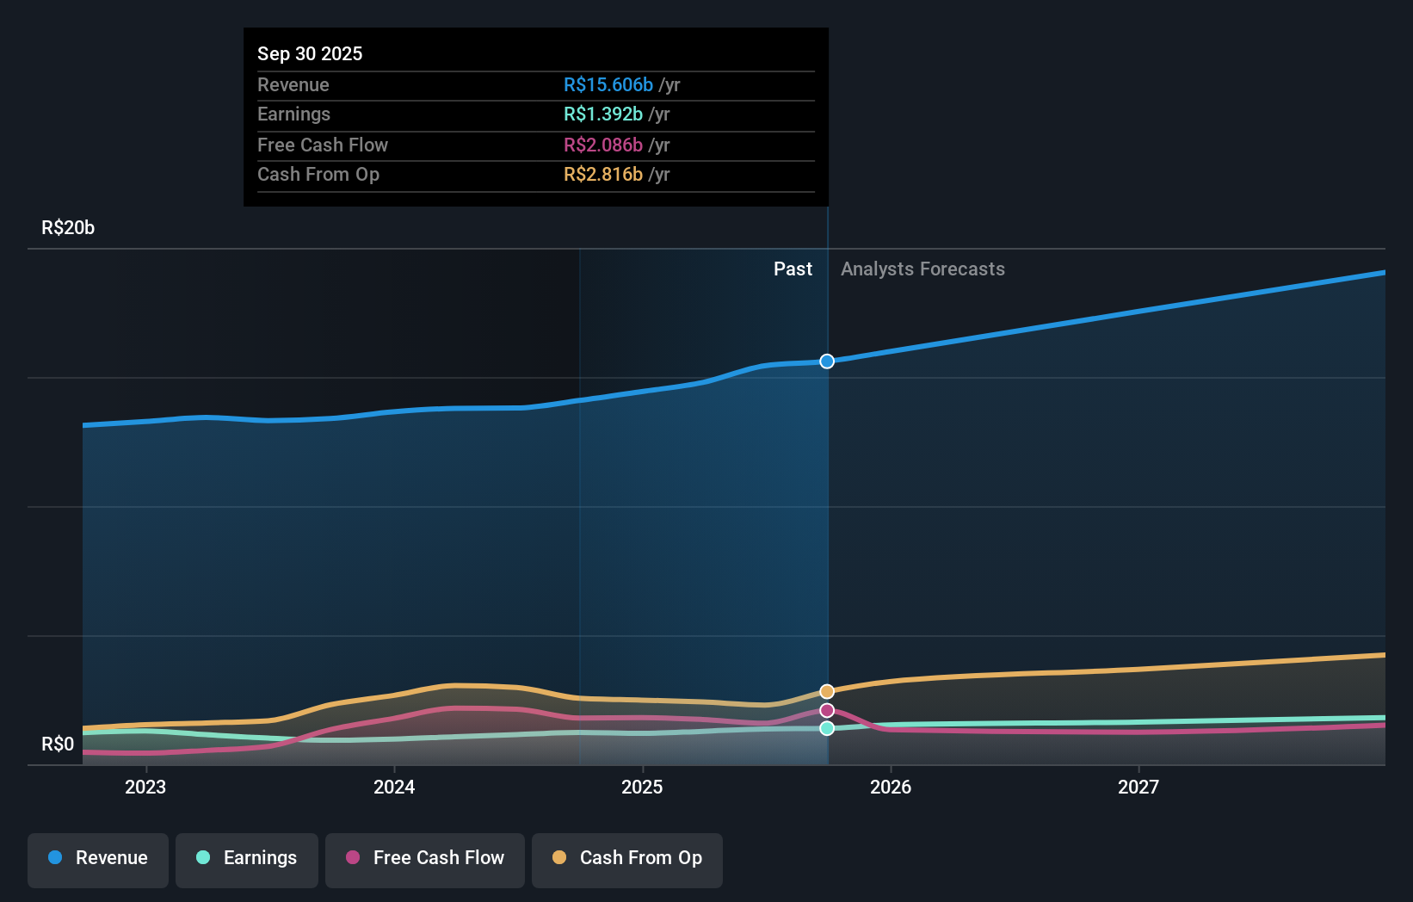Click the pink Free Cash Flow legend dot

pyautogui.click(x=354, y=858)
